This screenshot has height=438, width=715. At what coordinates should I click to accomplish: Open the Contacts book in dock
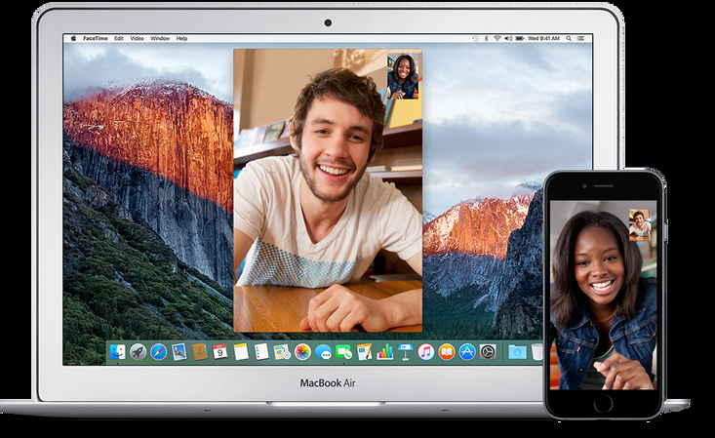point(200,352)
